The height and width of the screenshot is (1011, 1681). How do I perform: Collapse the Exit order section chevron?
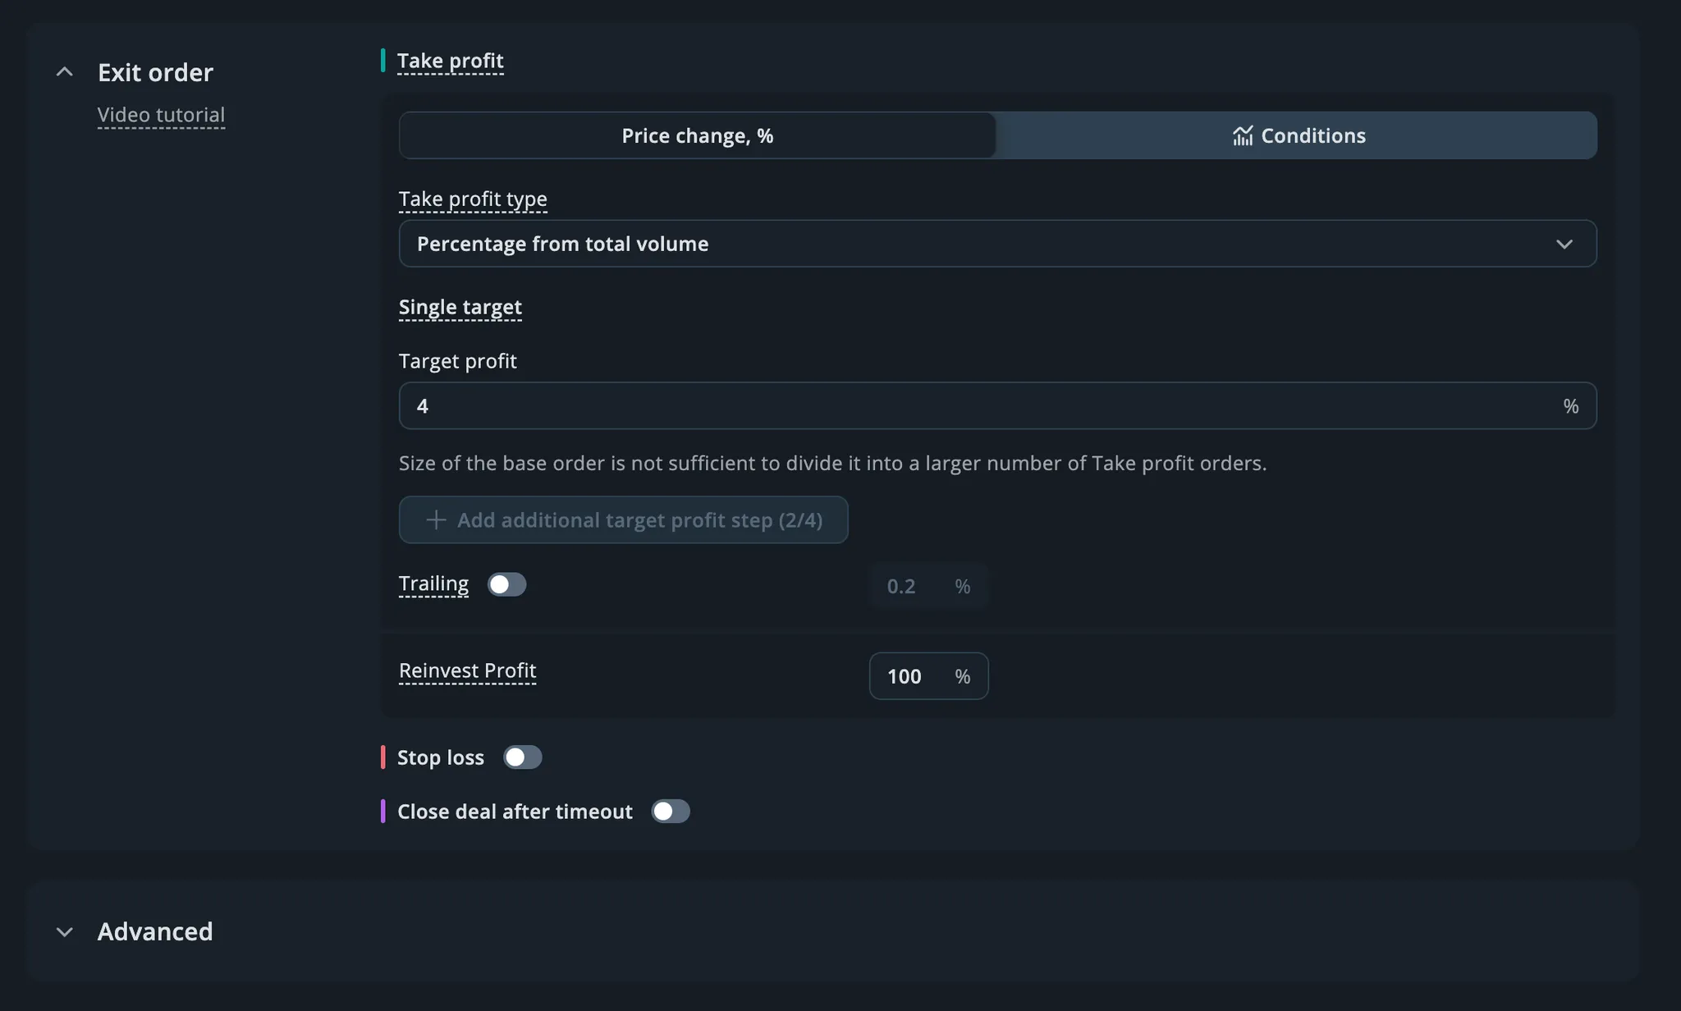pyautogui.click(x=64, y=72)
